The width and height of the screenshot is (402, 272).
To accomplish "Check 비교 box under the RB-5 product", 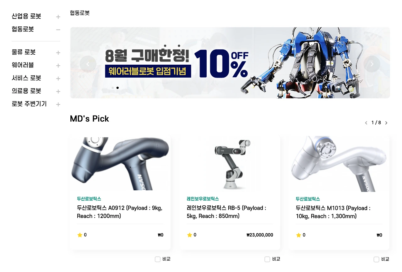I will click(267, 259).
